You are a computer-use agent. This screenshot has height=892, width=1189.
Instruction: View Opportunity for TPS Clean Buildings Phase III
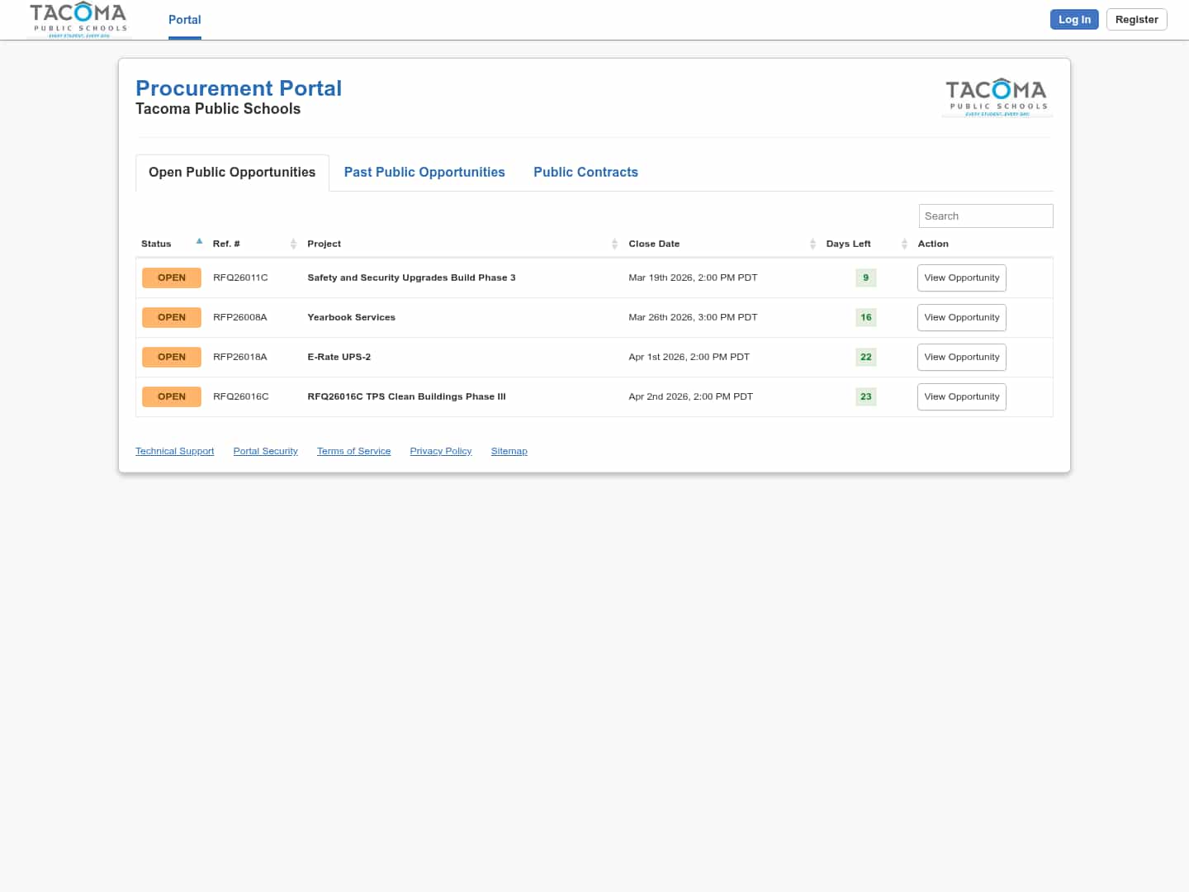(961, 397)
